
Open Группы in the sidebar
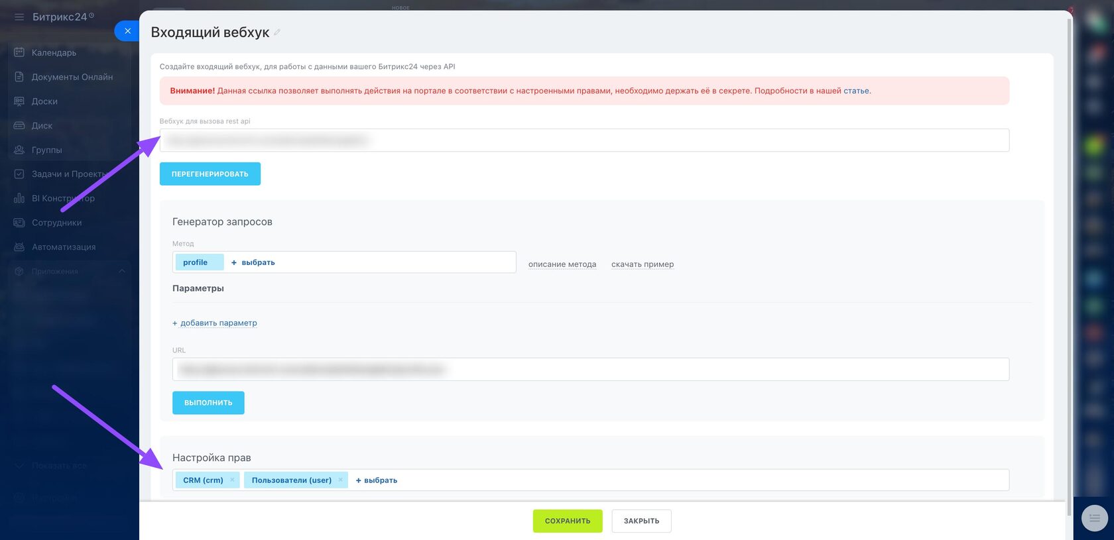(46, 150)
